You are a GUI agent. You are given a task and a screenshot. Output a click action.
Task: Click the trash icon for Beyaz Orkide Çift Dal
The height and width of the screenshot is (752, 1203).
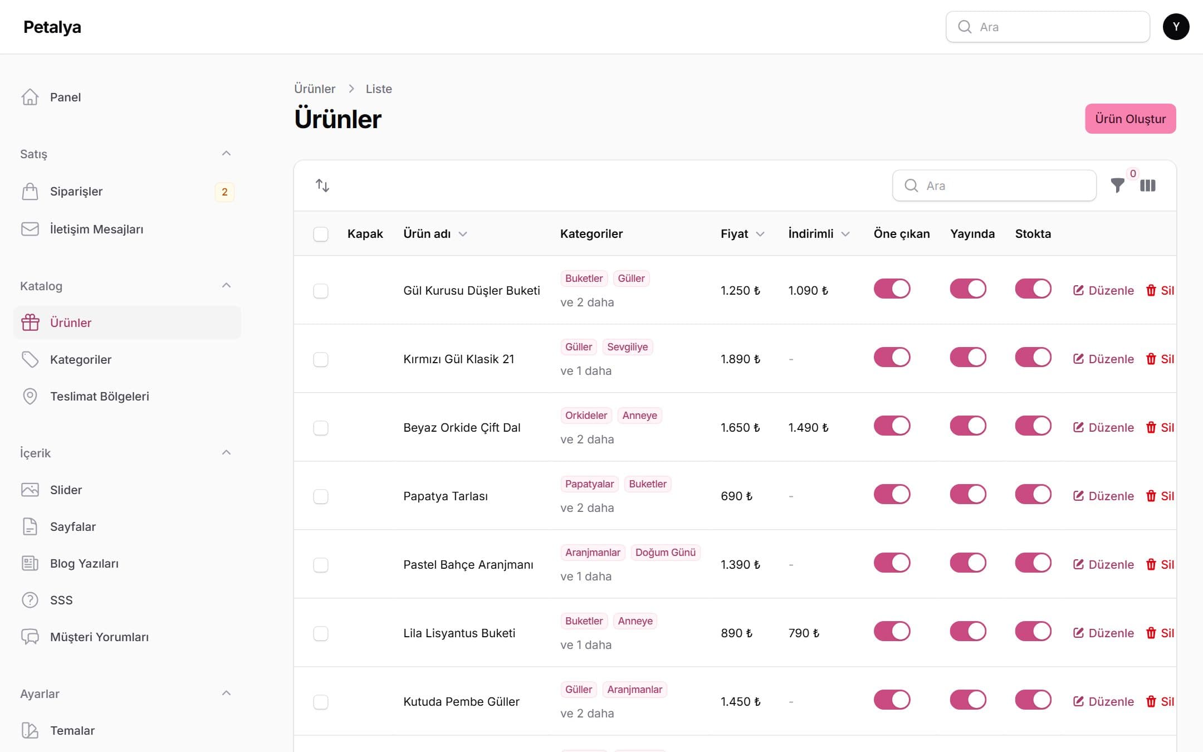(1151, 427)
